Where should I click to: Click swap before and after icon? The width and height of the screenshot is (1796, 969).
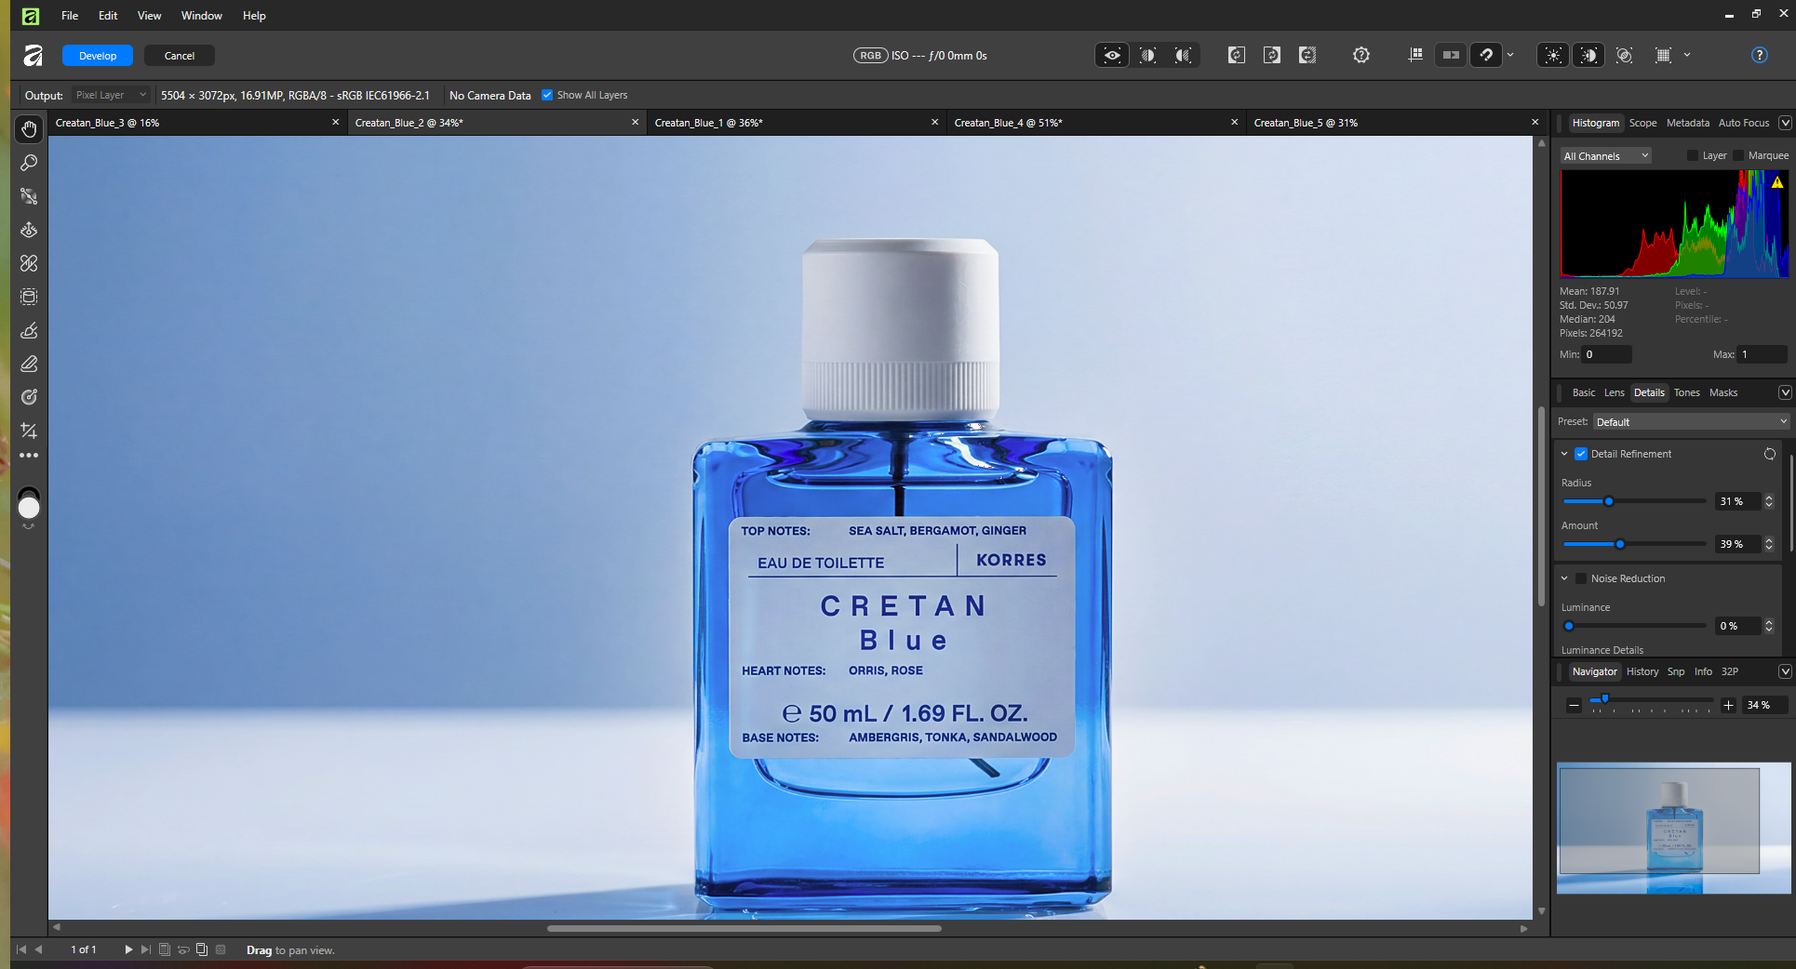[x=1307, y=56]
